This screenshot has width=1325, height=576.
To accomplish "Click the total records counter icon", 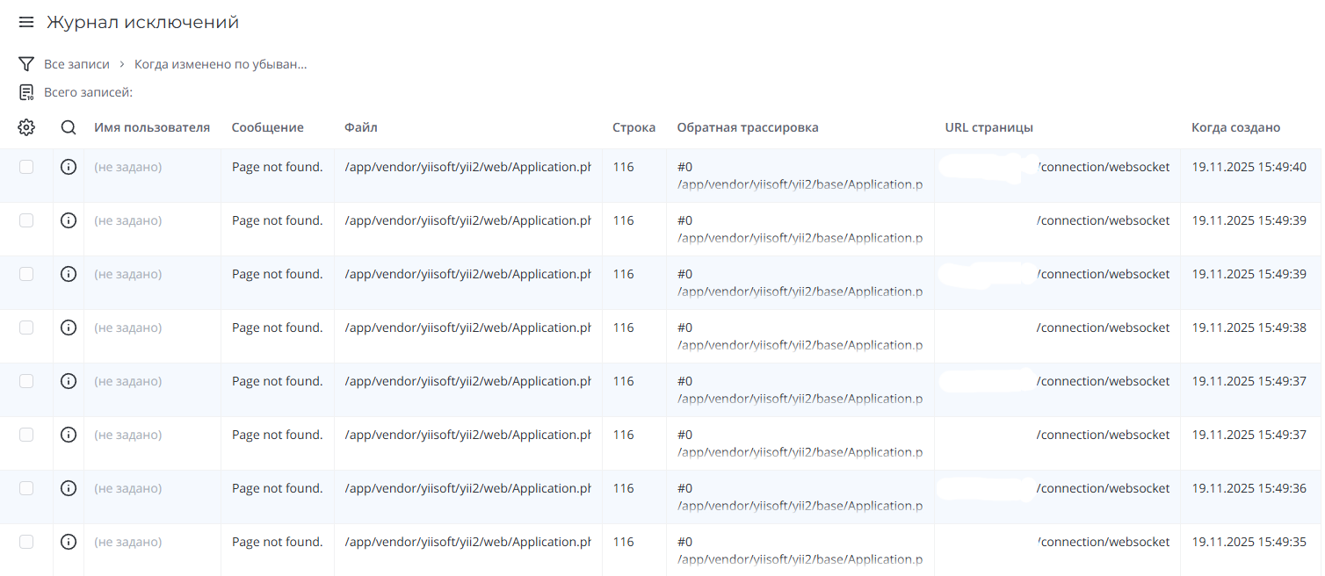I will [26, 92].
